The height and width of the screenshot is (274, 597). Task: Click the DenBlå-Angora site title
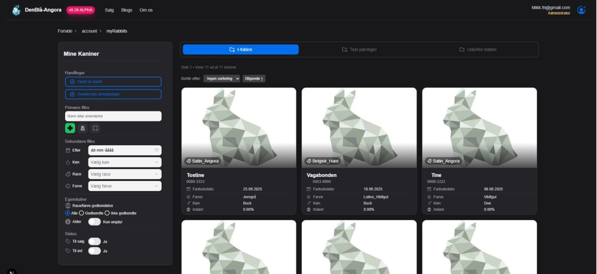(x=43, y=10)
